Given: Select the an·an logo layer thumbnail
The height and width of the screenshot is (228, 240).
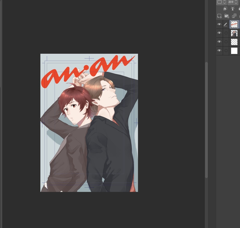Looking at the screenshot, I should click(x=234, y=24).
